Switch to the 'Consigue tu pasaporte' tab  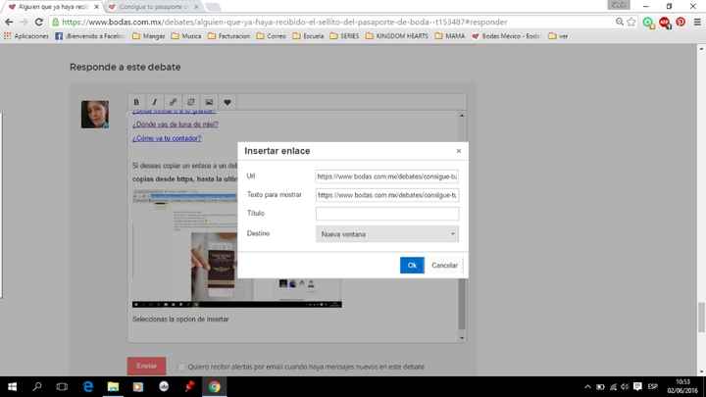tap(151, 7)
